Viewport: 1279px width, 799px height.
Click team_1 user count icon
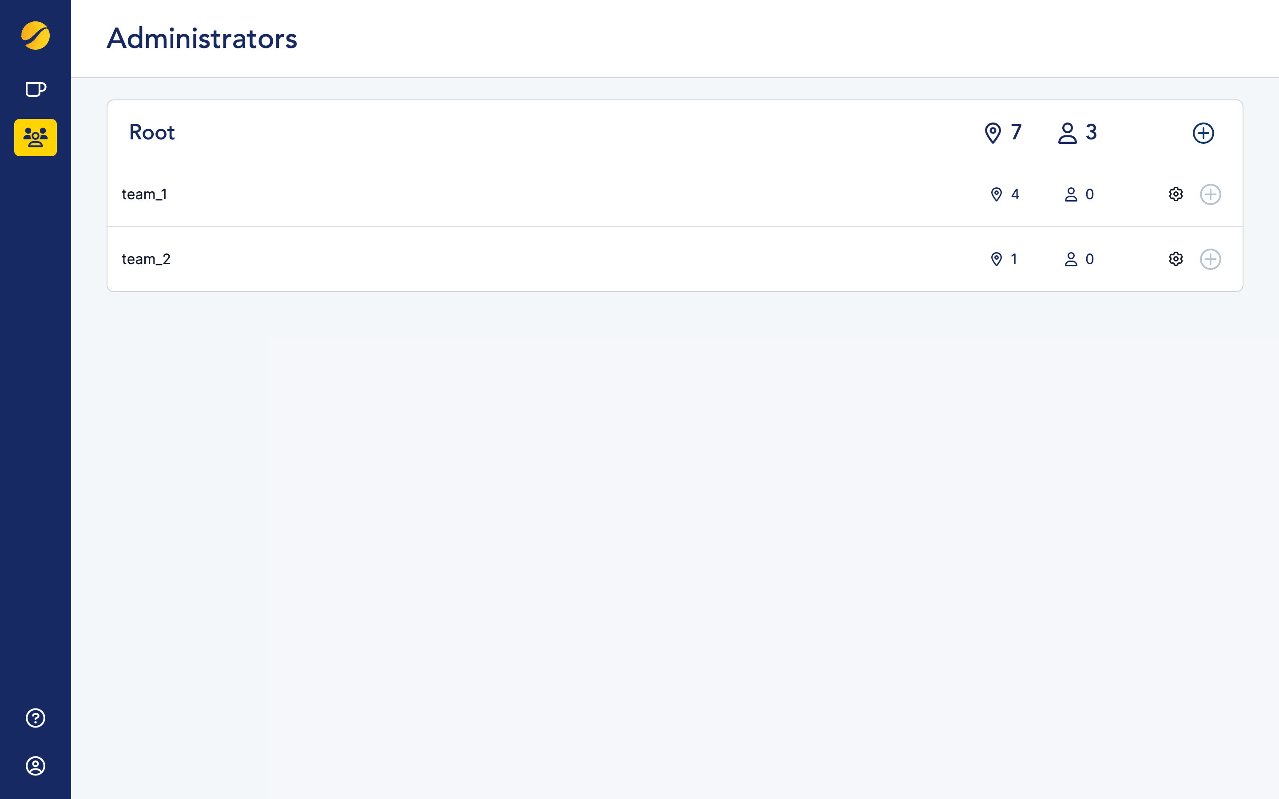tap(1071, 194)
